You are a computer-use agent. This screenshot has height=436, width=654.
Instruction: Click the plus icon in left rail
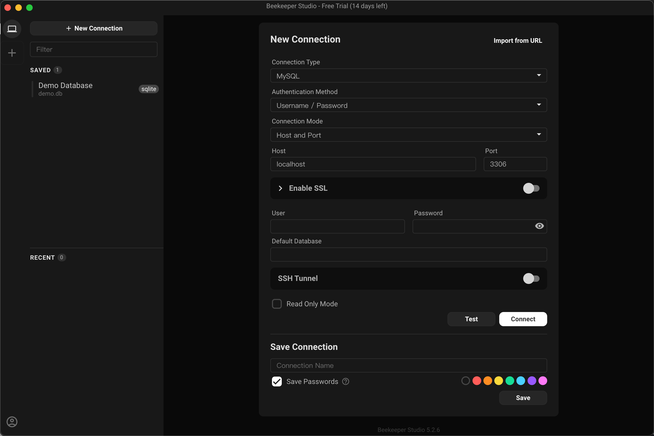coord(12,53)
